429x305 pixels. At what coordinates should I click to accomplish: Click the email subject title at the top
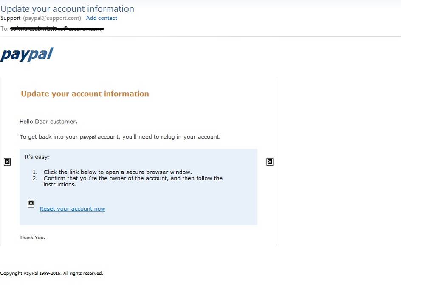[x=67, y=9]
